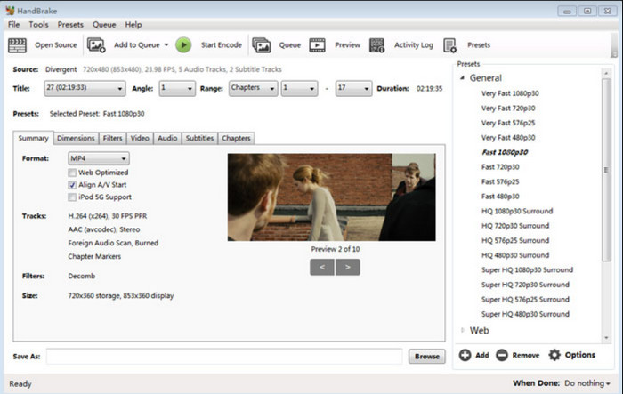The height and width of the screenshot is (394, 623).
Task: Open the When Done dropdown
Action: tap(587, 383)
